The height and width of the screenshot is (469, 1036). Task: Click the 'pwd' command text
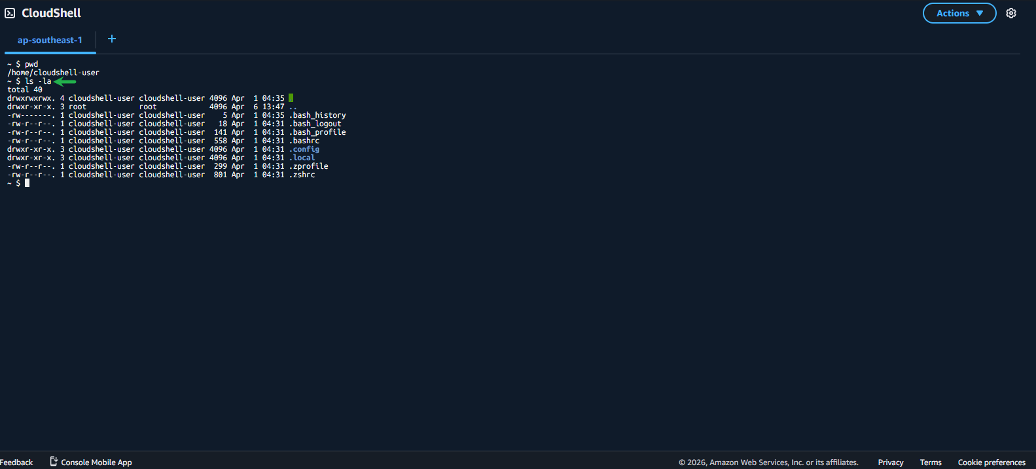[x=31, y=64]
